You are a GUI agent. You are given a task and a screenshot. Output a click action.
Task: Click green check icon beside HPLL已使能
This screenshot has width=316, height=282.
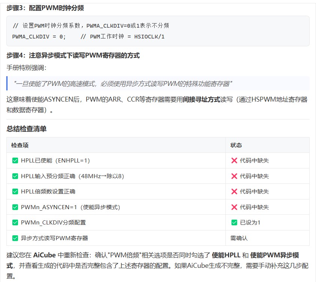click(15, 160)
